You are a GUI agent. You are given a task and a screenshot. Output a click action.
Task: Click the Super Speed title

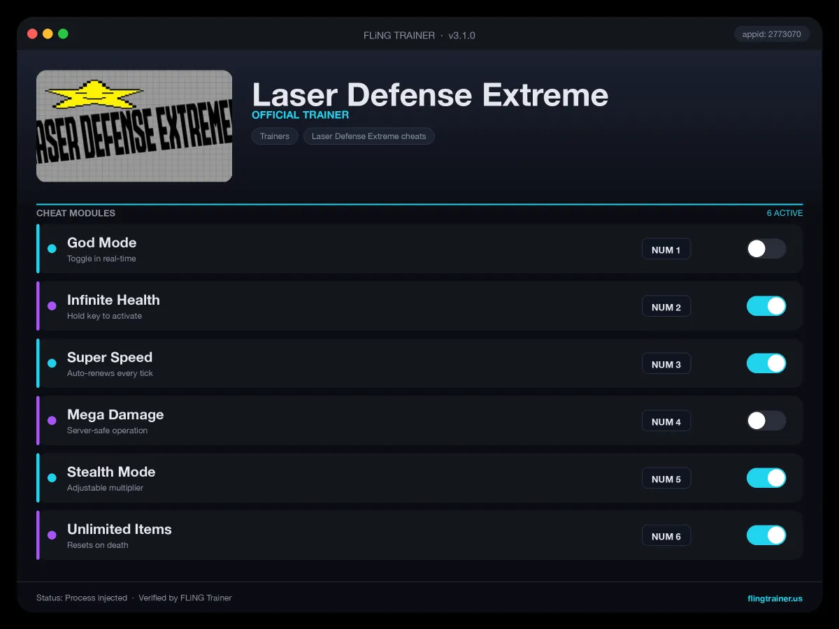pos(110,357)
